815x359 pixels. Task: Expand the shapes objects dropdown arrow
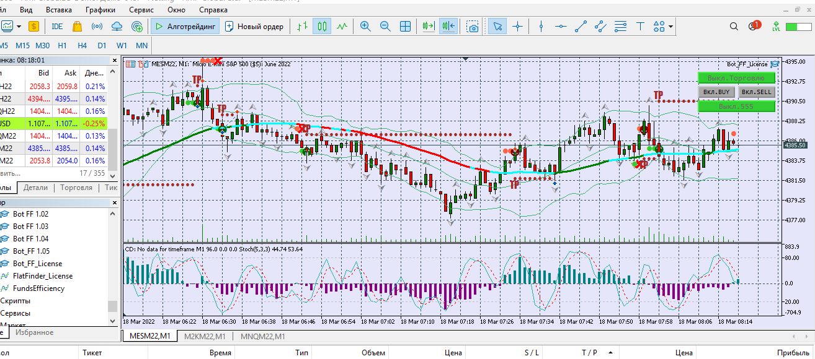[670, 27]
